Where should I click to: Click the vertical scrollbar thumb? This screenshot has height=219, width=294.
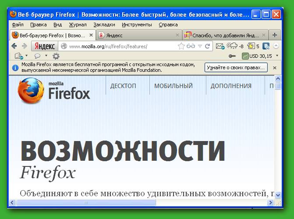[x=278, y=86]
